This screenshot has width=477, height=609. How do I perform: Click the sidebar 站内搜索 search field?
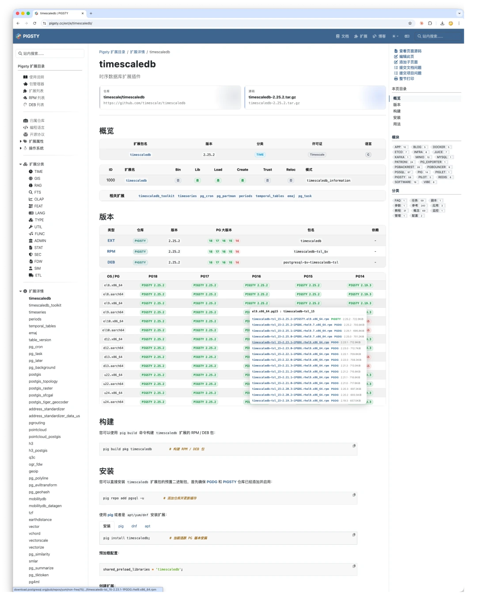(50, 53)
